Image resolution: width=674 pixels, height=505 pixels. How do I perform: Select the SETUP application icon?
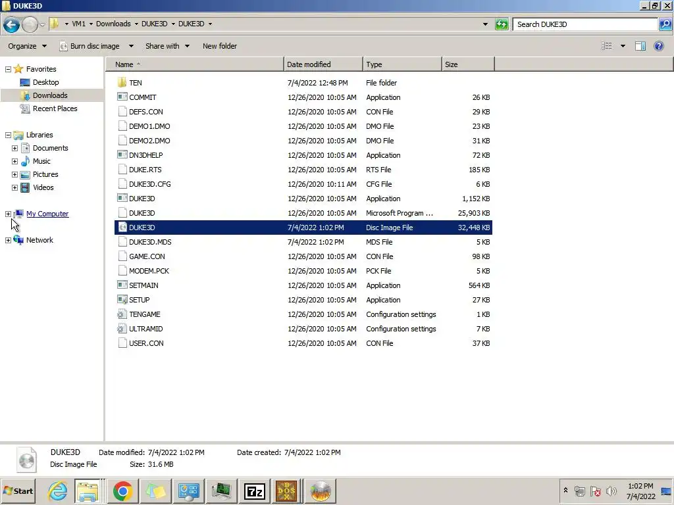tap(122, 300)
